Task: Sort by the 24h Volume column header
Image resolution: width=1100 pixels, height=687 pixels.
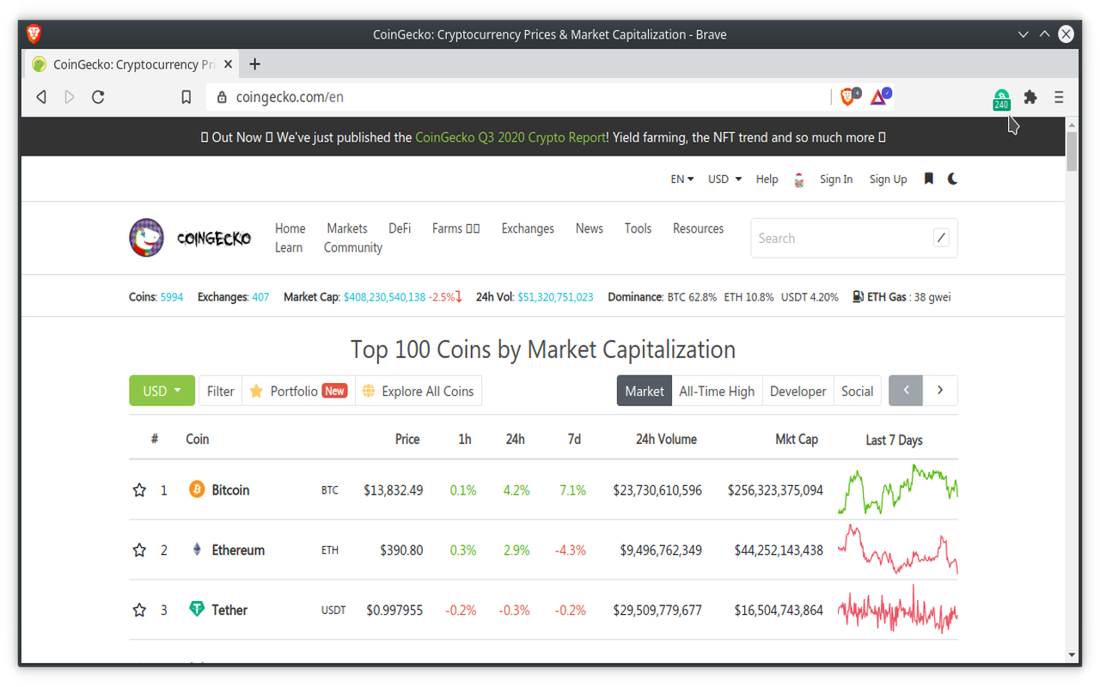Action: pos(666,439)
